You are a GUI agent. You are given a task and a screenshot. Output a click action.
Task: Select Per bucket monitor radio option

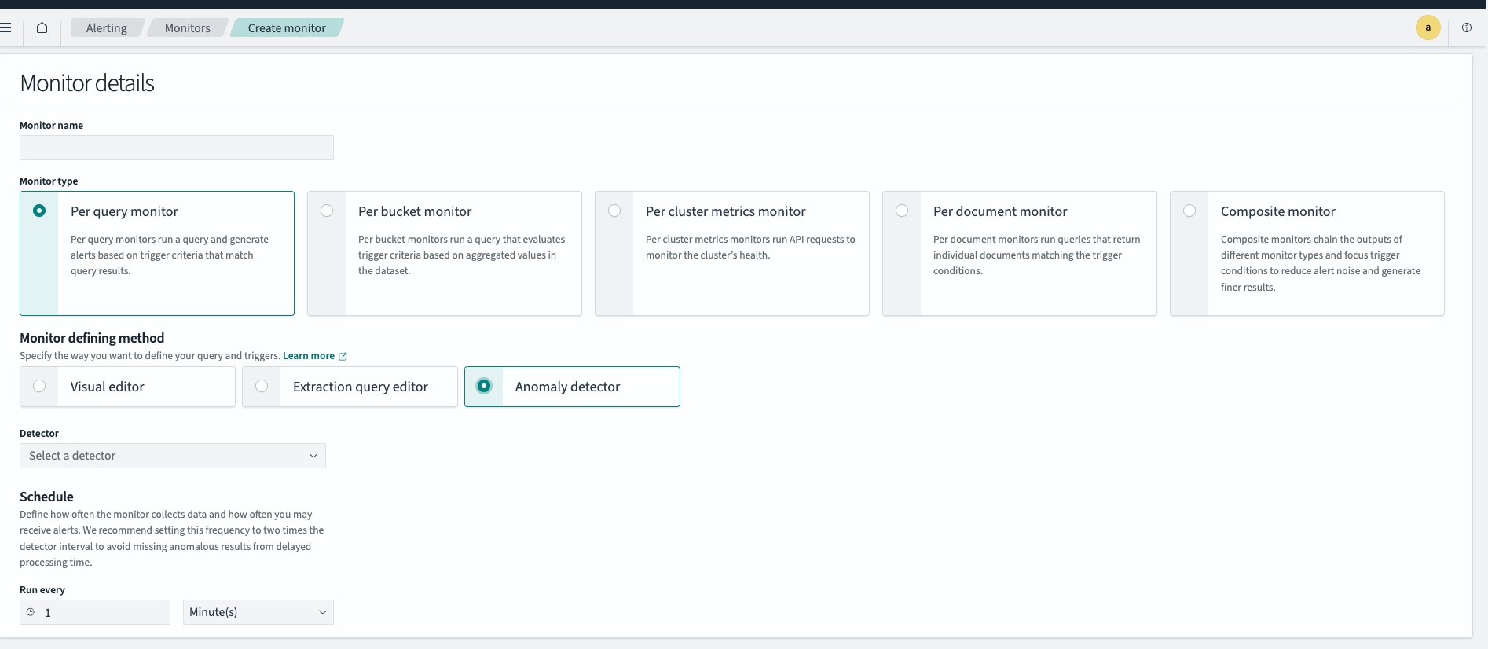(x=327, y=211)
